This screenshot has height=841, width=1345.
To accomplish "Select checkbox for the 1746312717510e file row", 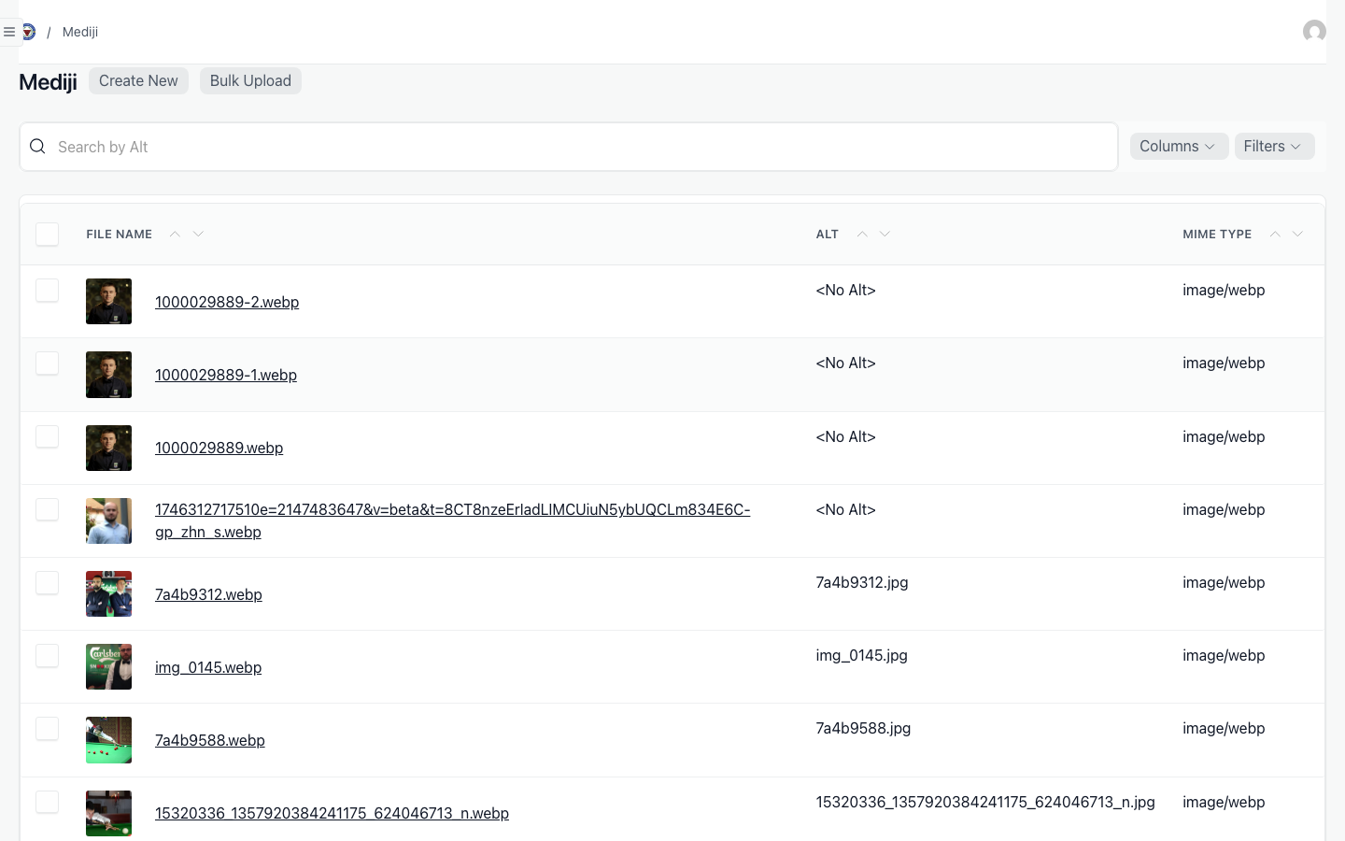I will (x=47, y=509).
